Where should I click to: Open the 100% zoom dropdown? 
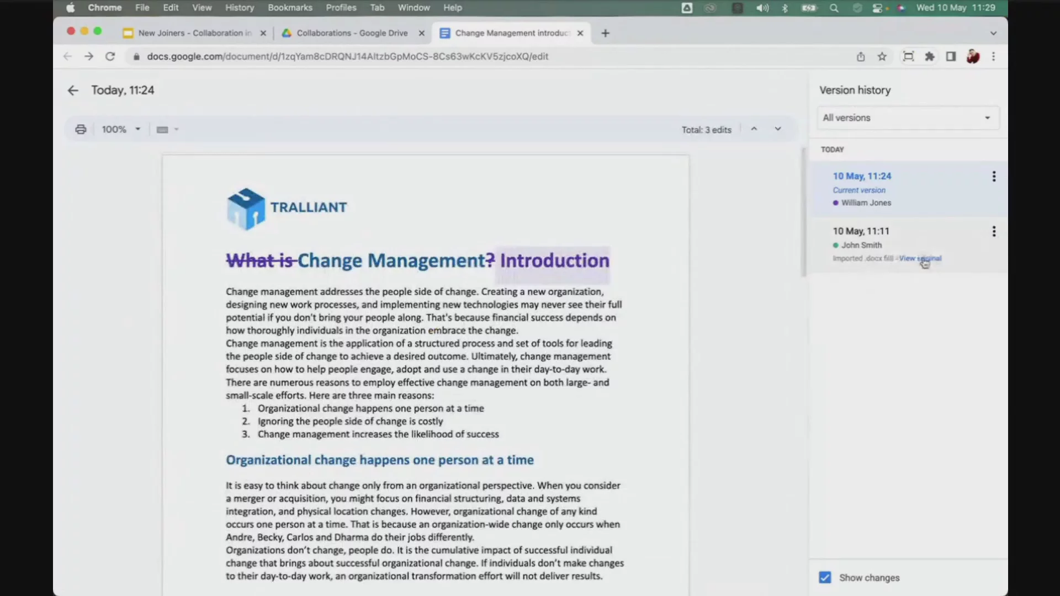[121, 130]
